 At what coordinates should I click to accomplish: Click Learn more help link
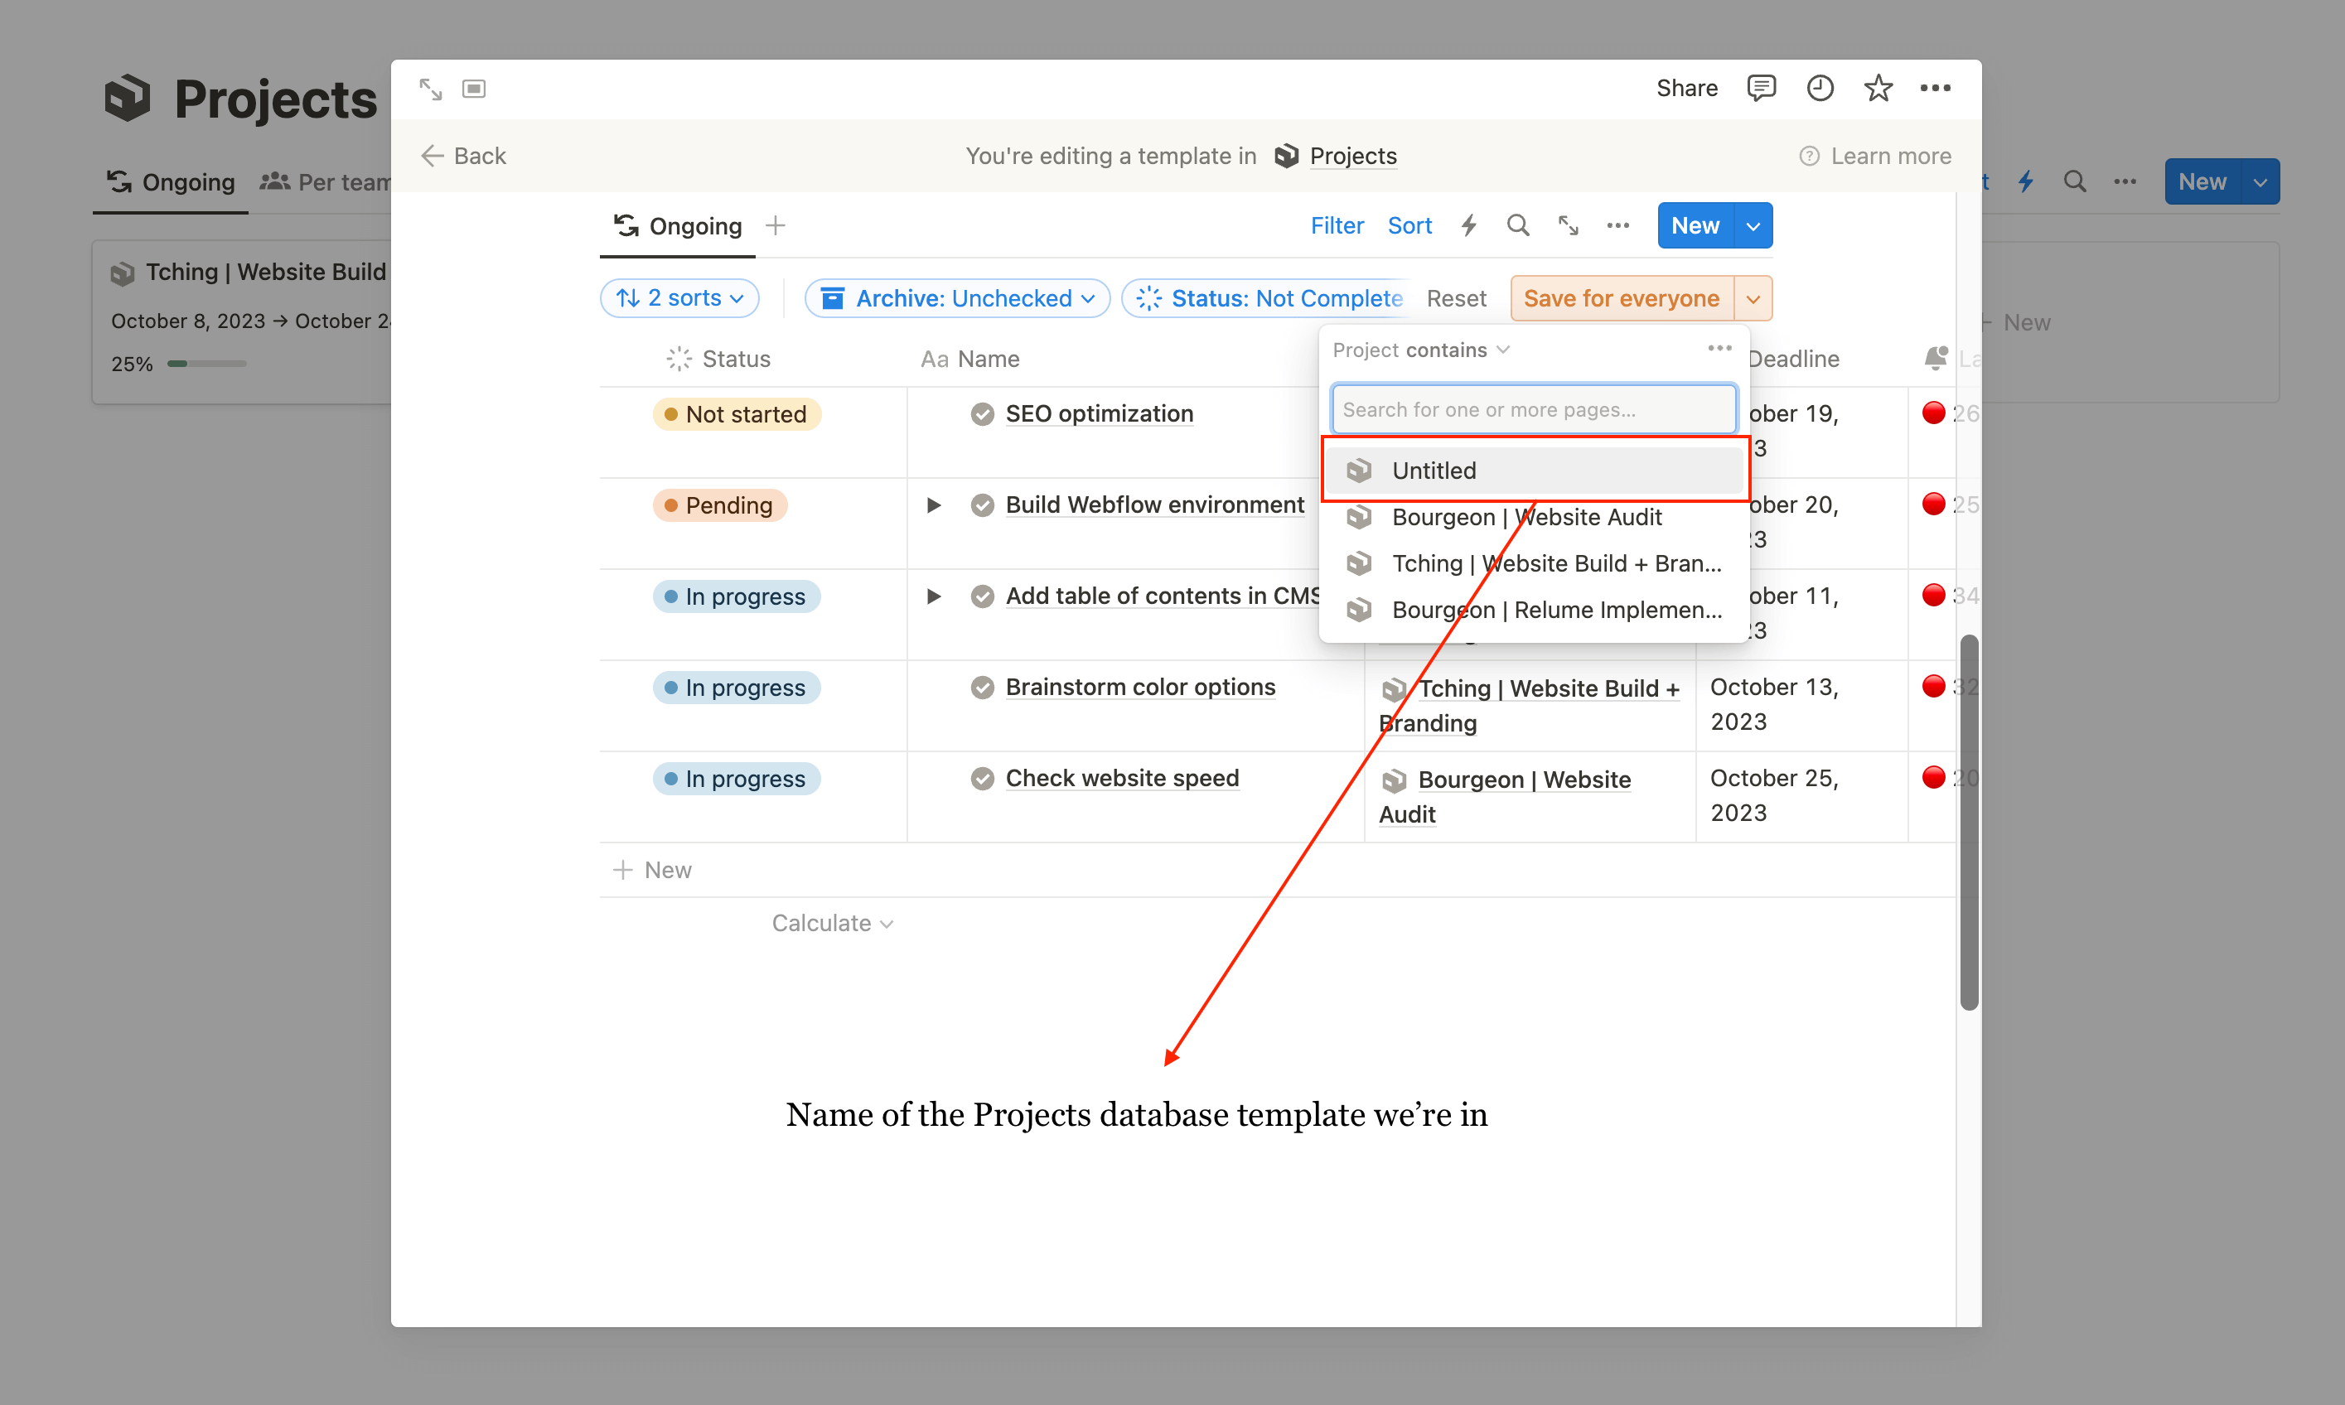pyautogui.click(x=1874, y=154)
